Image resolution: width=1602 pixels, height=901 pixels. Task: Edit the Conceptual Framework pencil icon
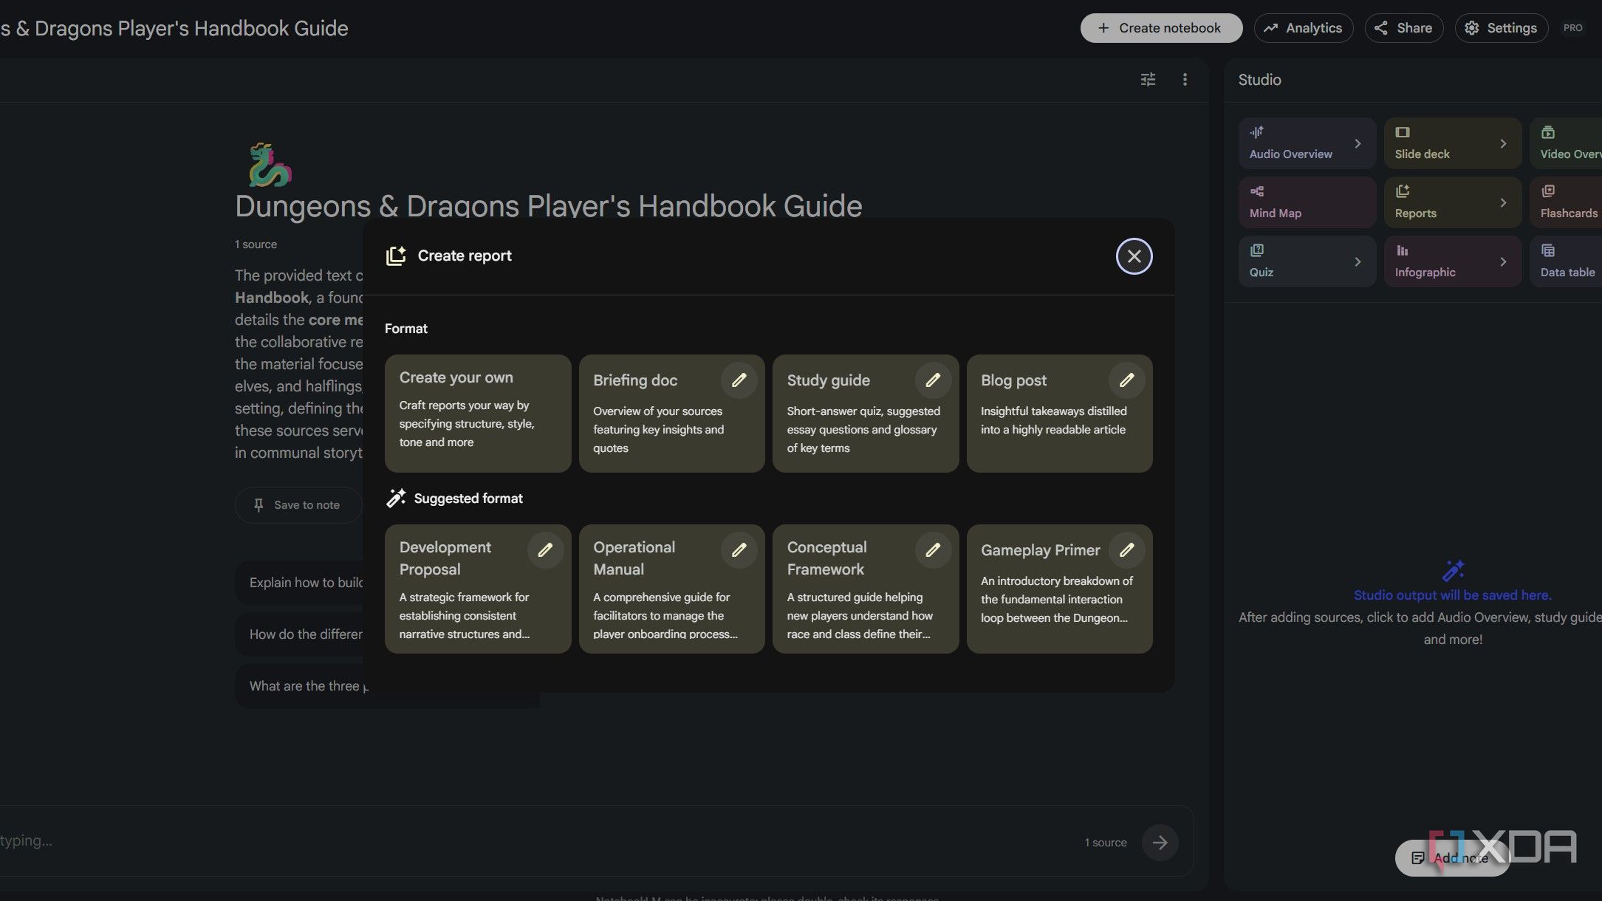[933, 550]
